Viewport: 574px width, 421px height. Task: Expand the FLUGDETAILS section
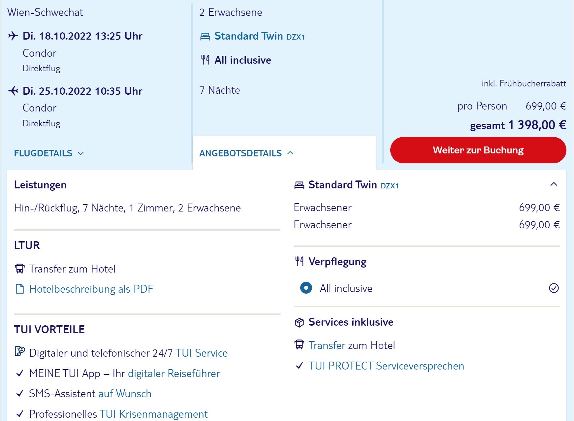coord(49,153)
